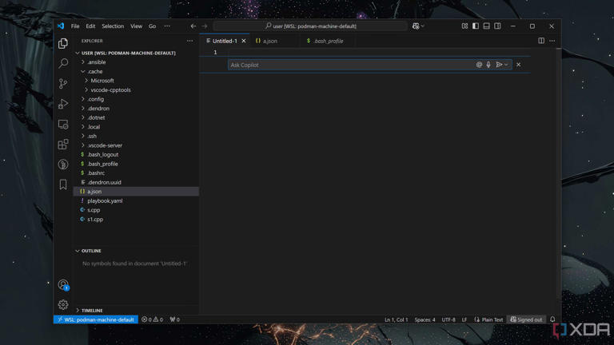614x345 pixels.
Task: Open the Selection menu
Action: 113,26
